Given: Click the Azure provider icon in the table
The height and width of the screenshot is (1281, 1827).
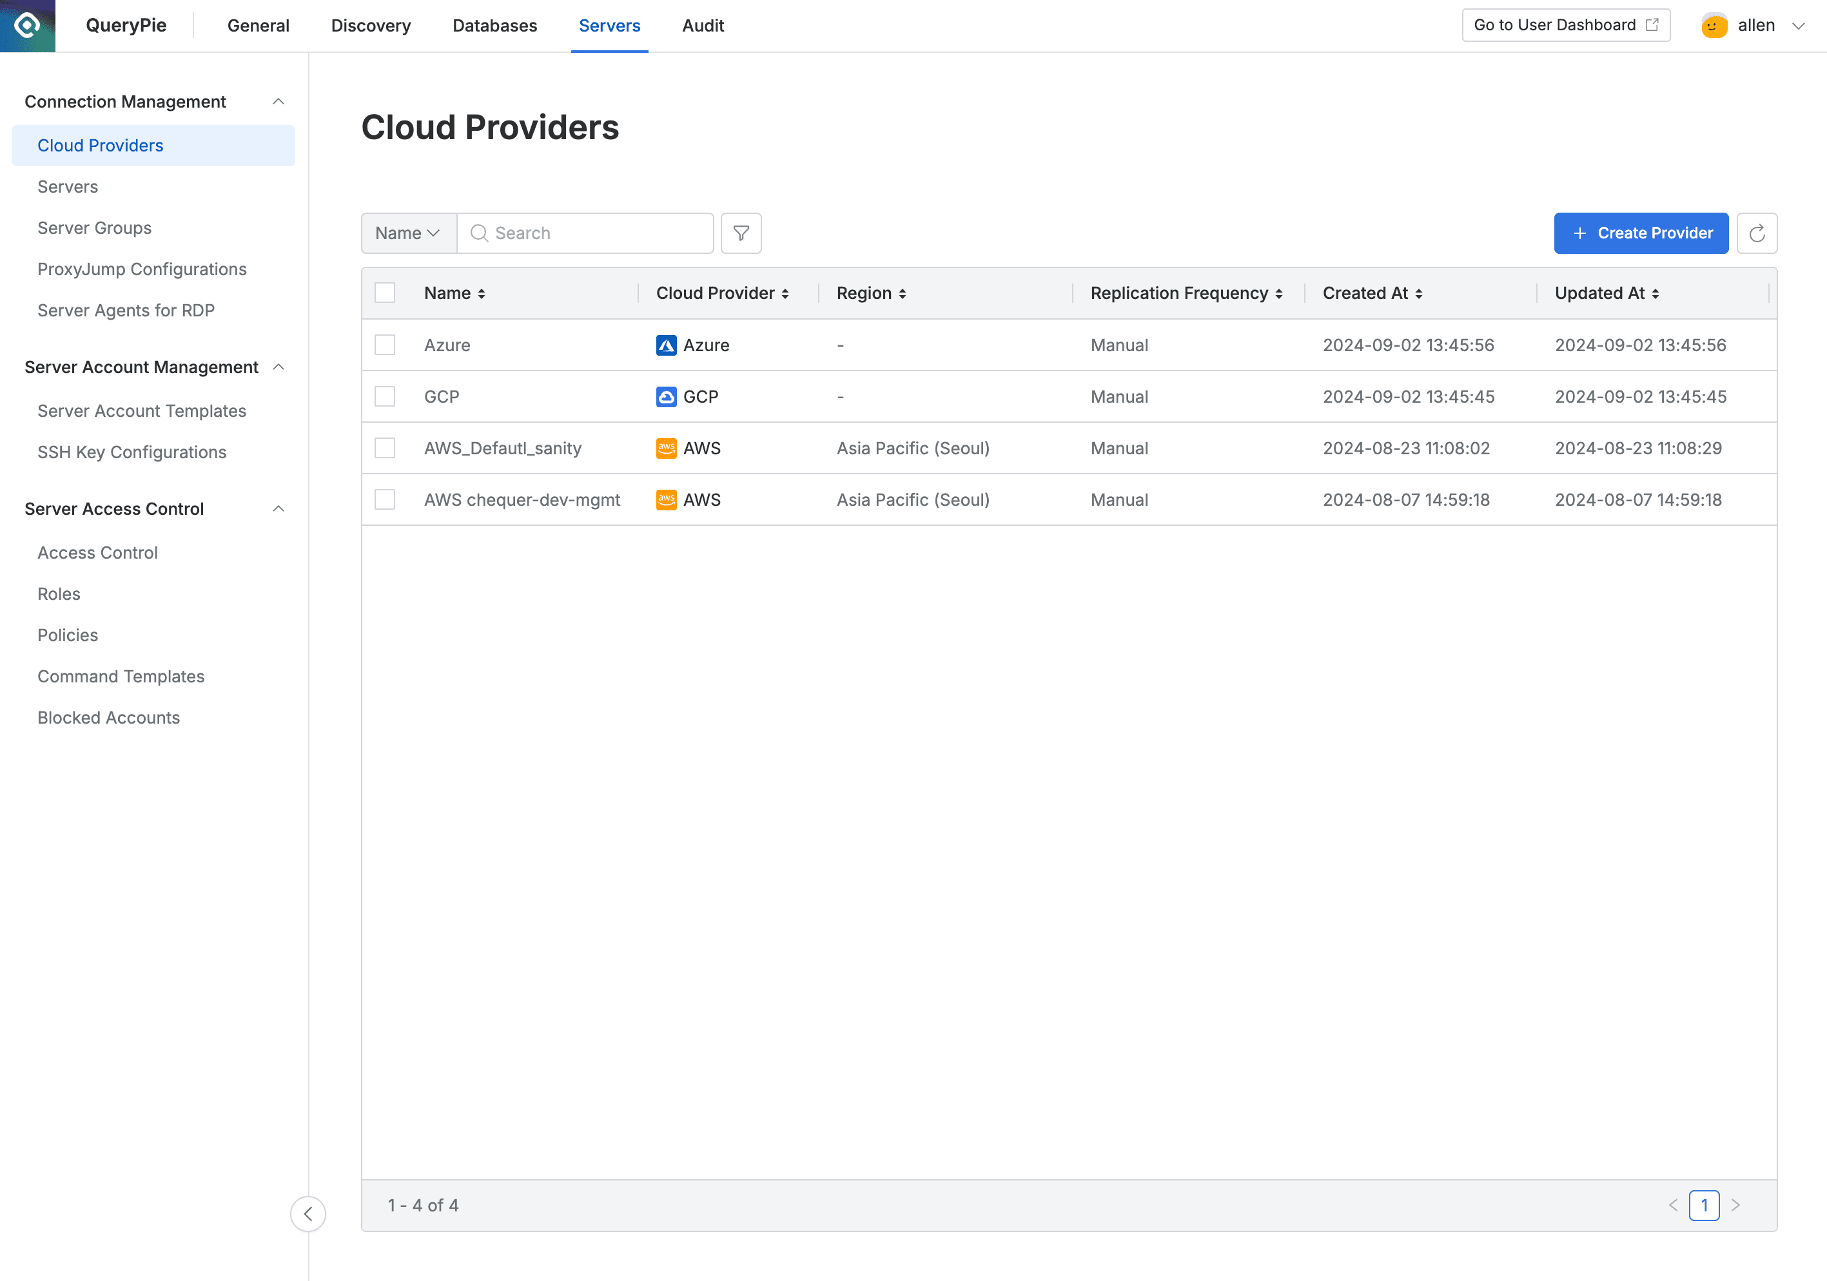Looking at the screenshot, I should pos(665,345).
